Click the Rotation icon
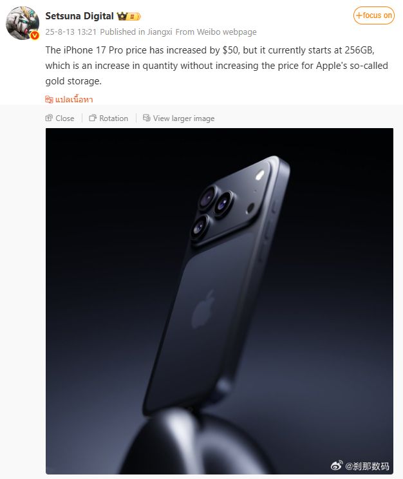Screen dimensions: 403x479 click(93, 118)
